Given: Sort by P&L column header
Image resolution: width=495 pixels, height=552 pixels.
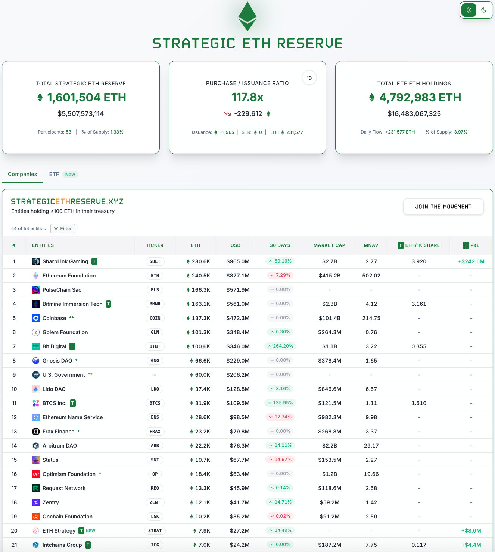Looking at the screenshot, I should tap(471, 245).
